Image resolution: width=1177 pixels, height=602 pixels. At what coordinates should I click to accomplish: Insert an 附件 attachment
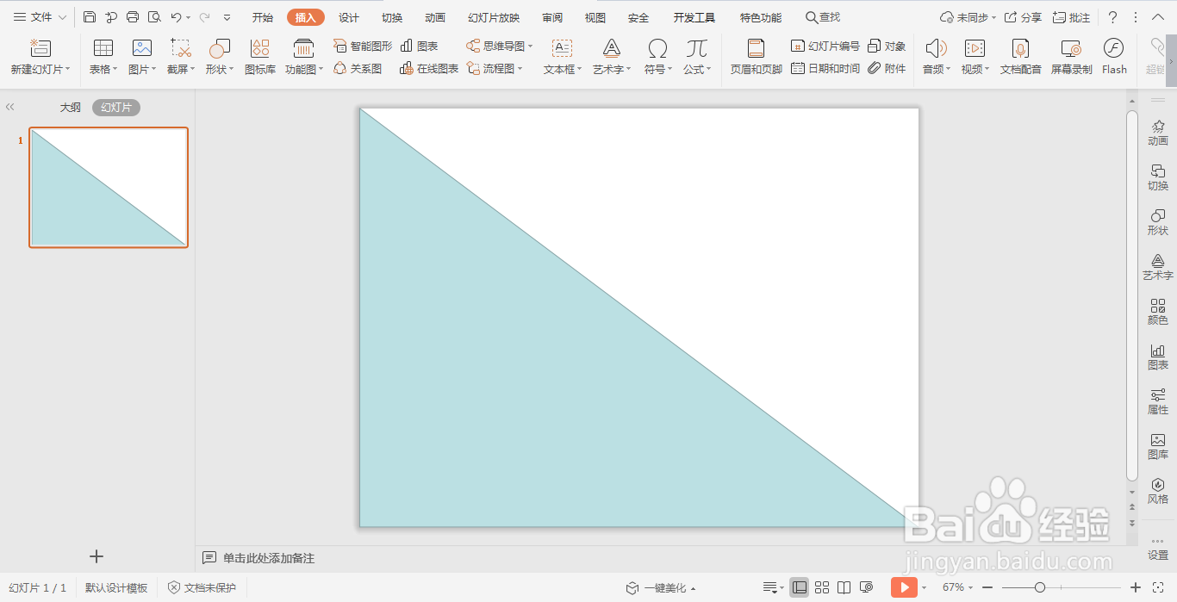[x=887, y=68]
